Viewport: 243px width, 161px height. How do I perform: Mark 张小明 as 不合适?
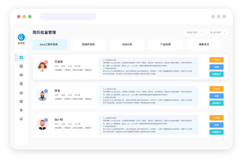pos(216,118)
